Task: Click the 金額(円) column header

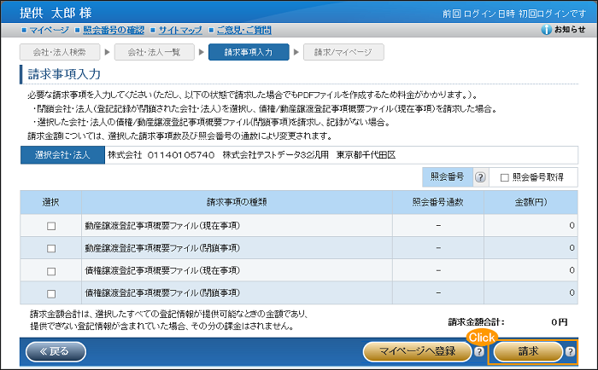Action: pyautogui.click(x=531, y=202)
